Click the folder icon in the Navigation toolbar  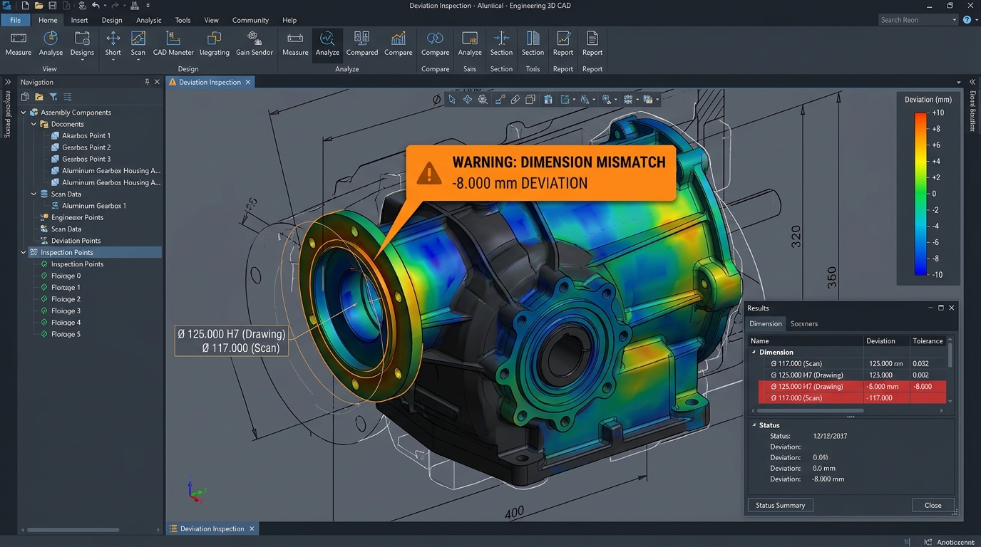point(38,97)
